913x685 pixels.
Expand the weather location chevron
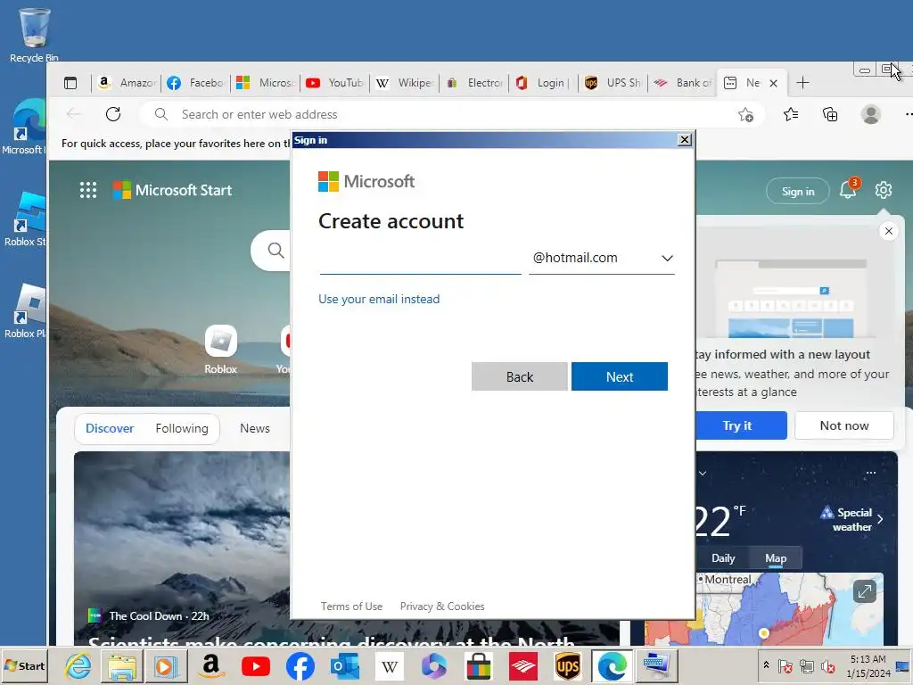pos(703,473)
